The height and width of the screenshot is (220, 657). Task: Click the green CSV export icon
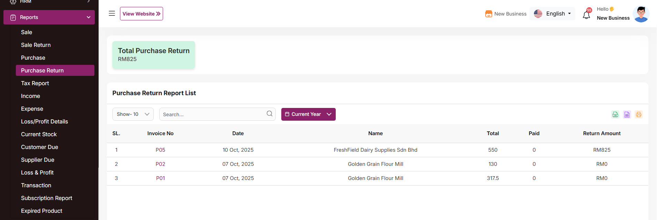point(615,114)
